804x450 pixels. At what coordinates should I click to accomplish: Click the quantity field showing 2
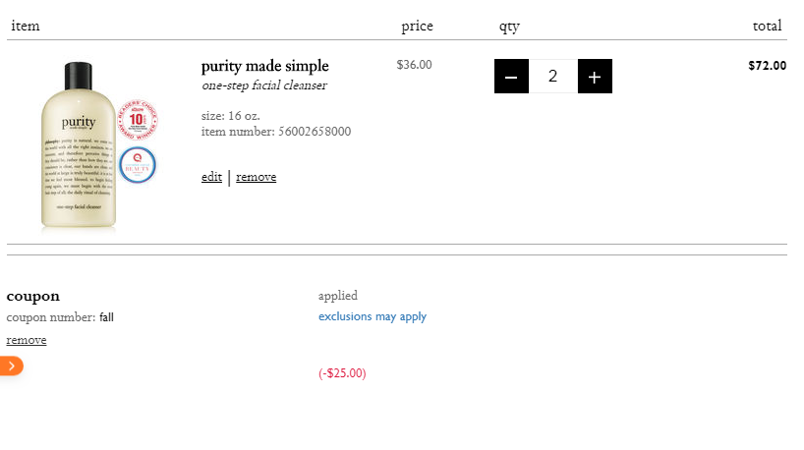pyautogui.click(x=552, y=77)
